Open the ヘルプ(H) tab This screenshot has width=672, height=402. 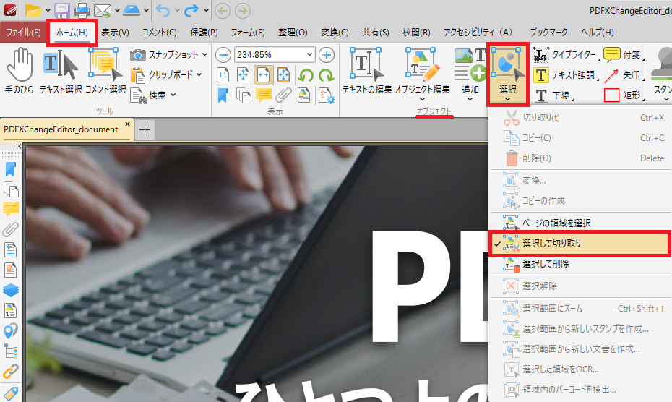(598, 33)
